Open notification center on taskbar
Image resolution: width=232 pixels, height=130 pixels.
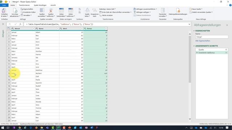point(227,127)
